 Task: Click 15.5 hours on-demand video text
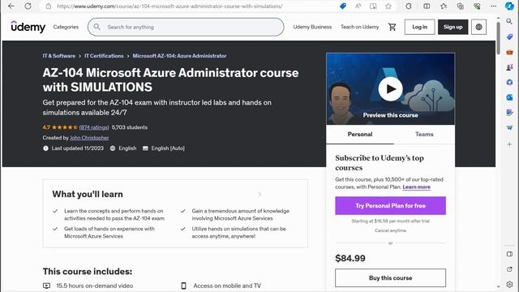click(x=95, y=286)
